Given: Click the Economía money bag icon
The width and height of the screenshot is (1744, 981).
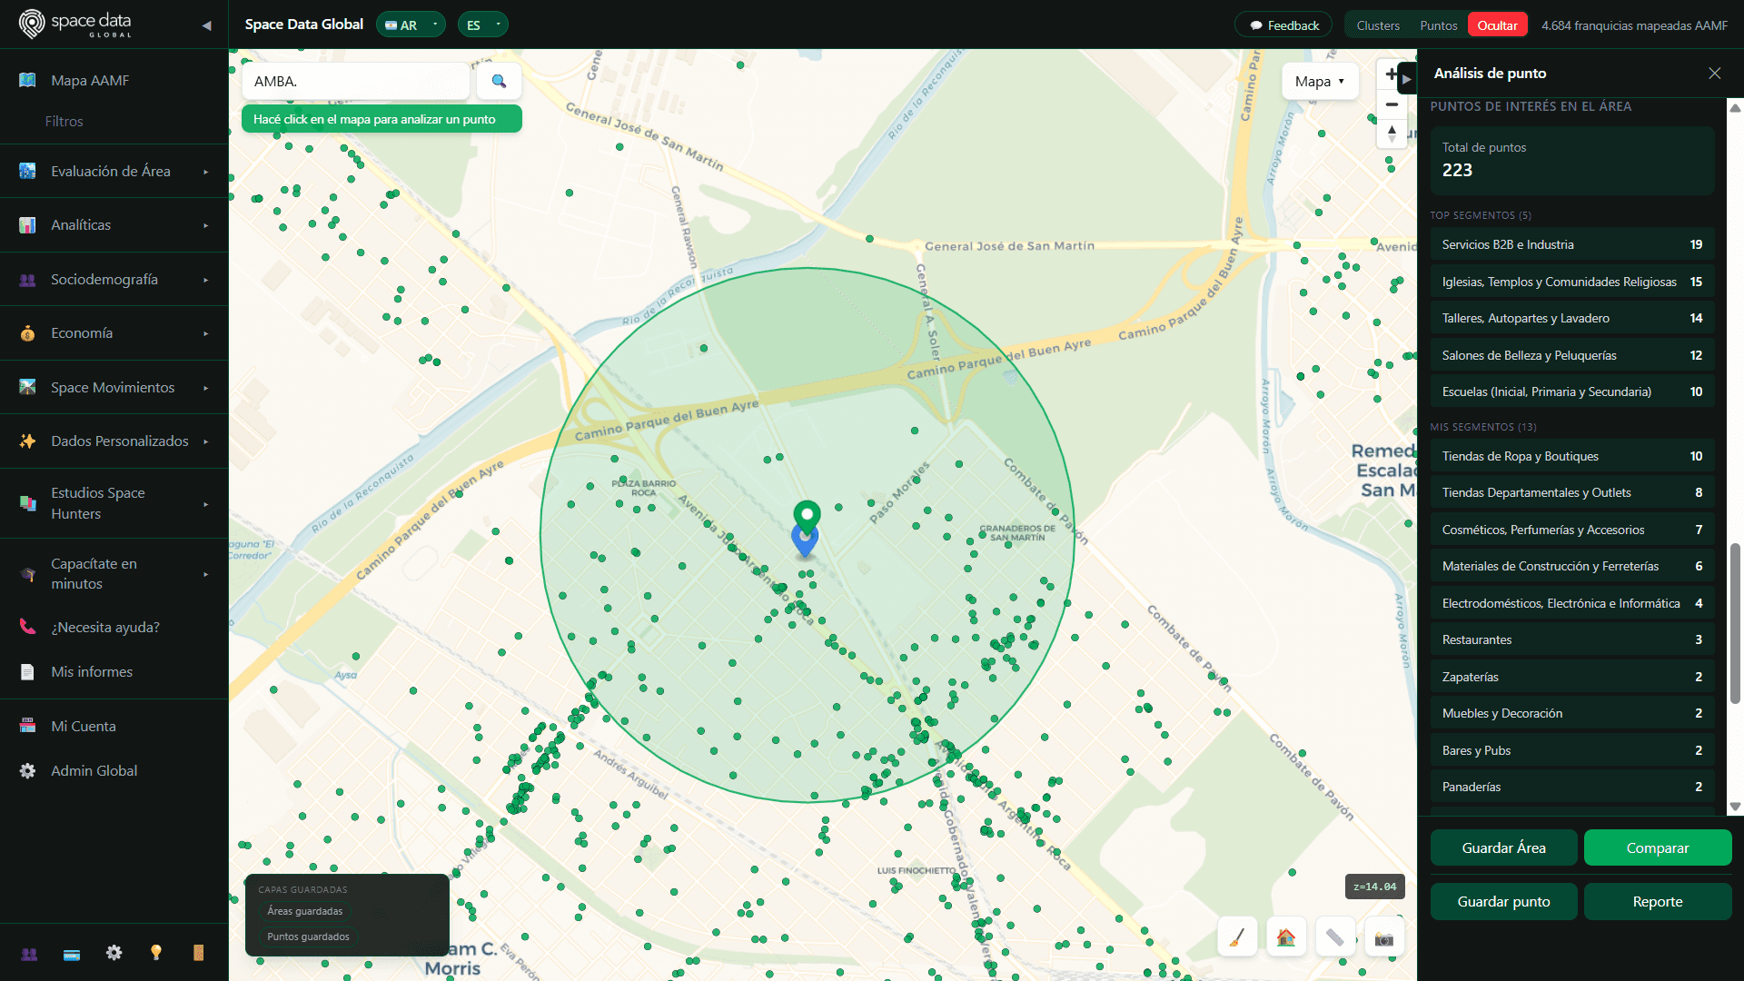Looking at the screenshot, I should tap(27, 333).
